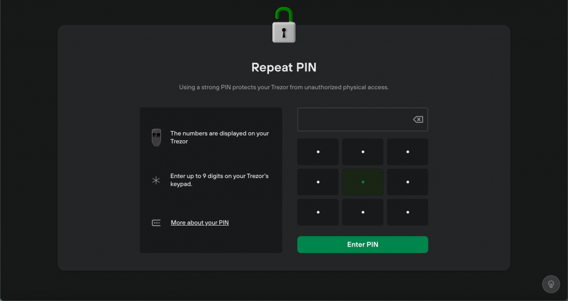Click the numbers displayed on Trezor text
568x301 pixels.
tap(220, 137)
